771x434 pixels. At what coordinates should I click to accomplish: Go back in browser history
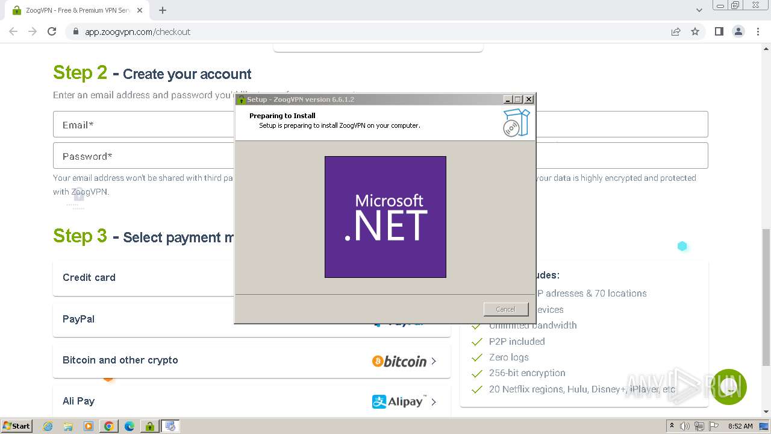click(13, 31)
